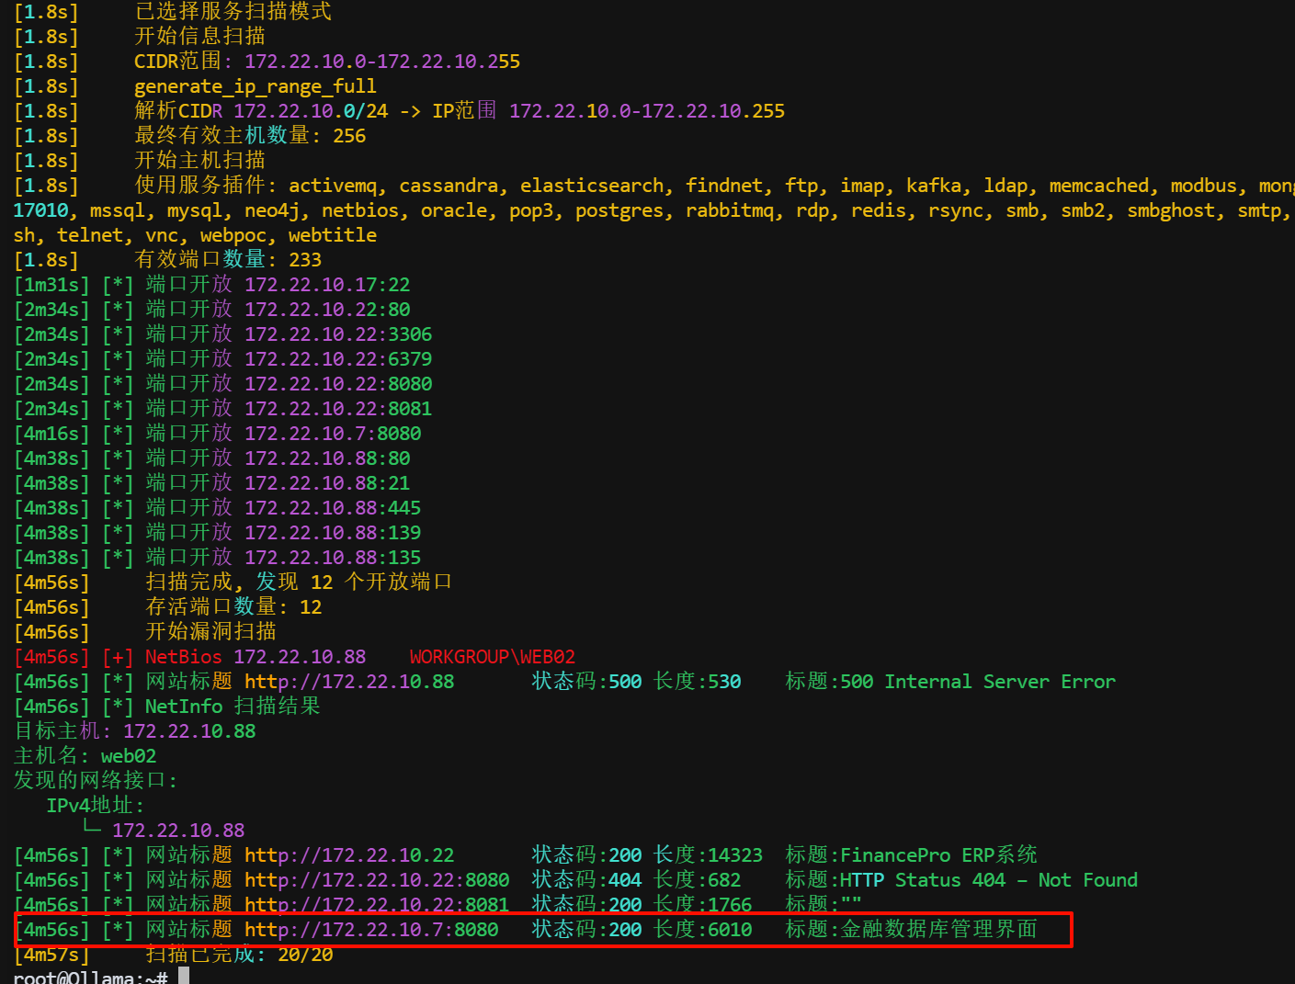Click the FinancePro ERP系统 page title
Screen dimensions: 1295x984
click(937, 855)
